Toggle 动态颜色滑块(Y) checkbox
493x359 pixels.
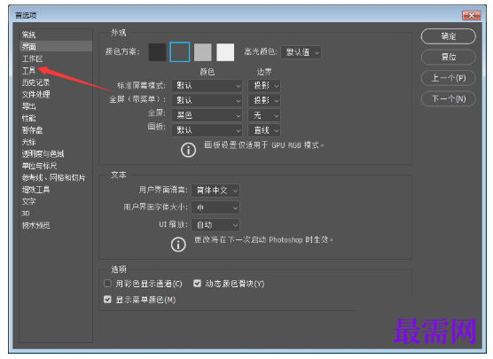tap(197, 284)
